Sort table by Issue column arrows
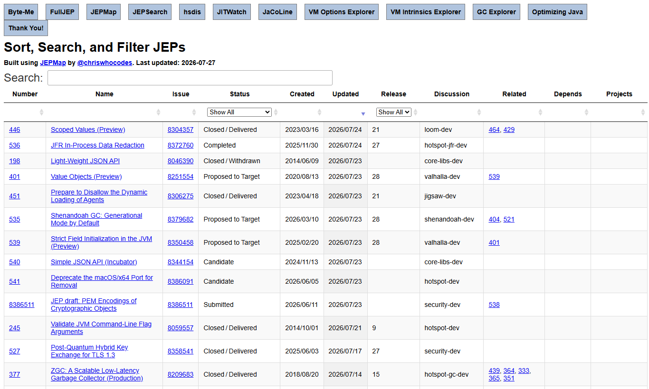The image size is (649, 389). [194, 112]
